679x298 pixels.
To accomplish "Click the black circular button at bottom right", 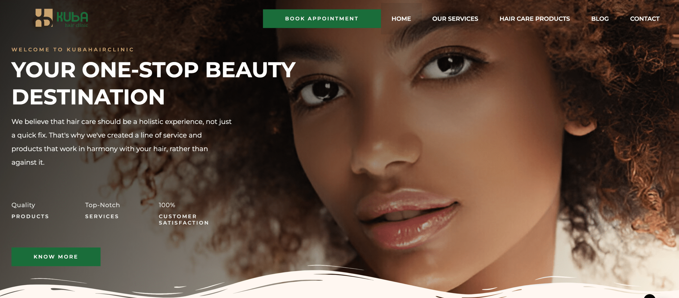I will click(x=650, y=296).
